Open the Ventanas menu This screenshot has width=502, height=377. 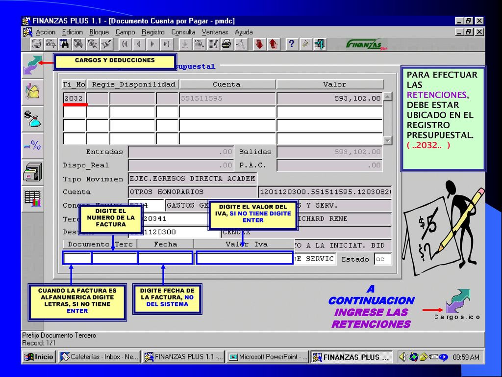click(x=215, y=32)
